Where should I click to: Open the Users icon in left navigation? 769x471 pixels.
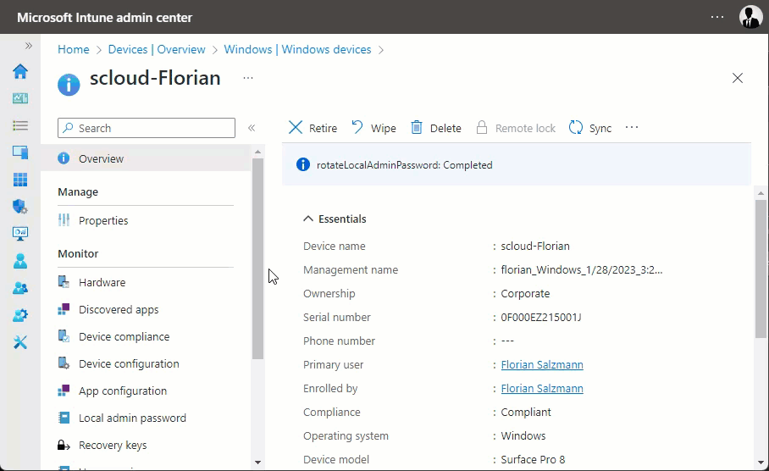[x=20, y=261]
